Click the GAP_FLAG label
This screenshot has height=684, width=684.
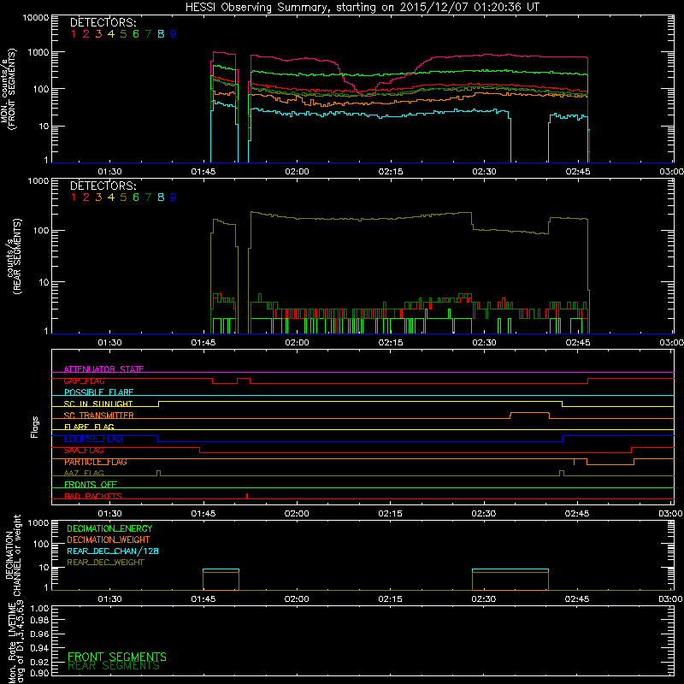(84, 380)
